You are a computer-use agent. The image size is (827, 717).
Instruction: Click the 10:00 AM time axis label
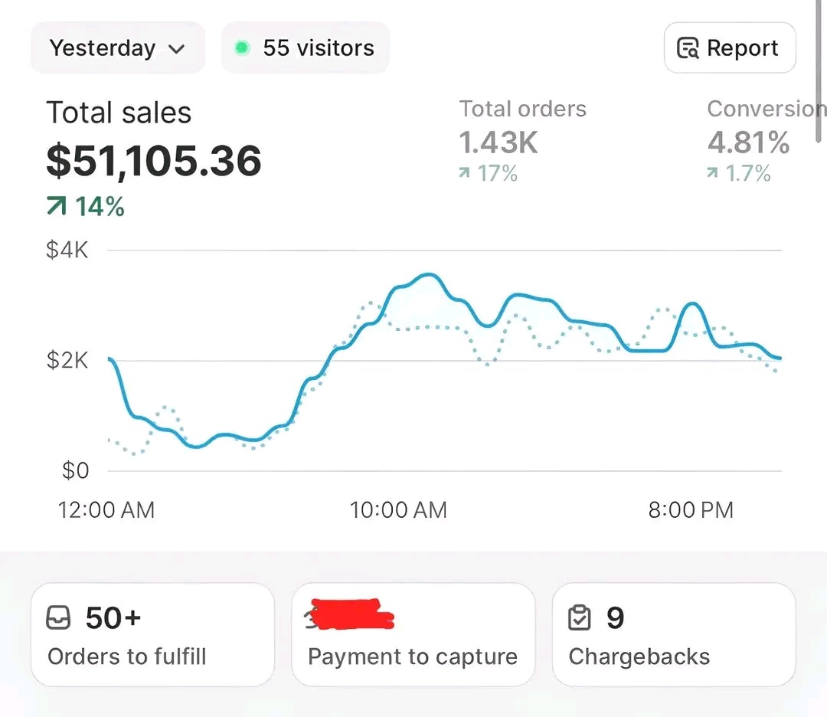point(398,510)
